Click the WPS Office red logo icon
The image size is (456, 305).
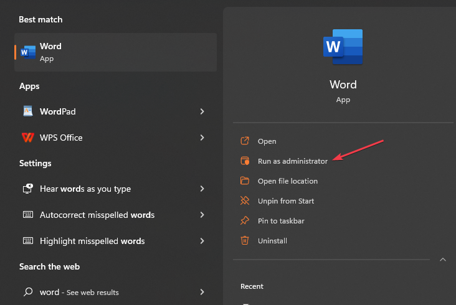pyautogui.click(x=28, y=138)
